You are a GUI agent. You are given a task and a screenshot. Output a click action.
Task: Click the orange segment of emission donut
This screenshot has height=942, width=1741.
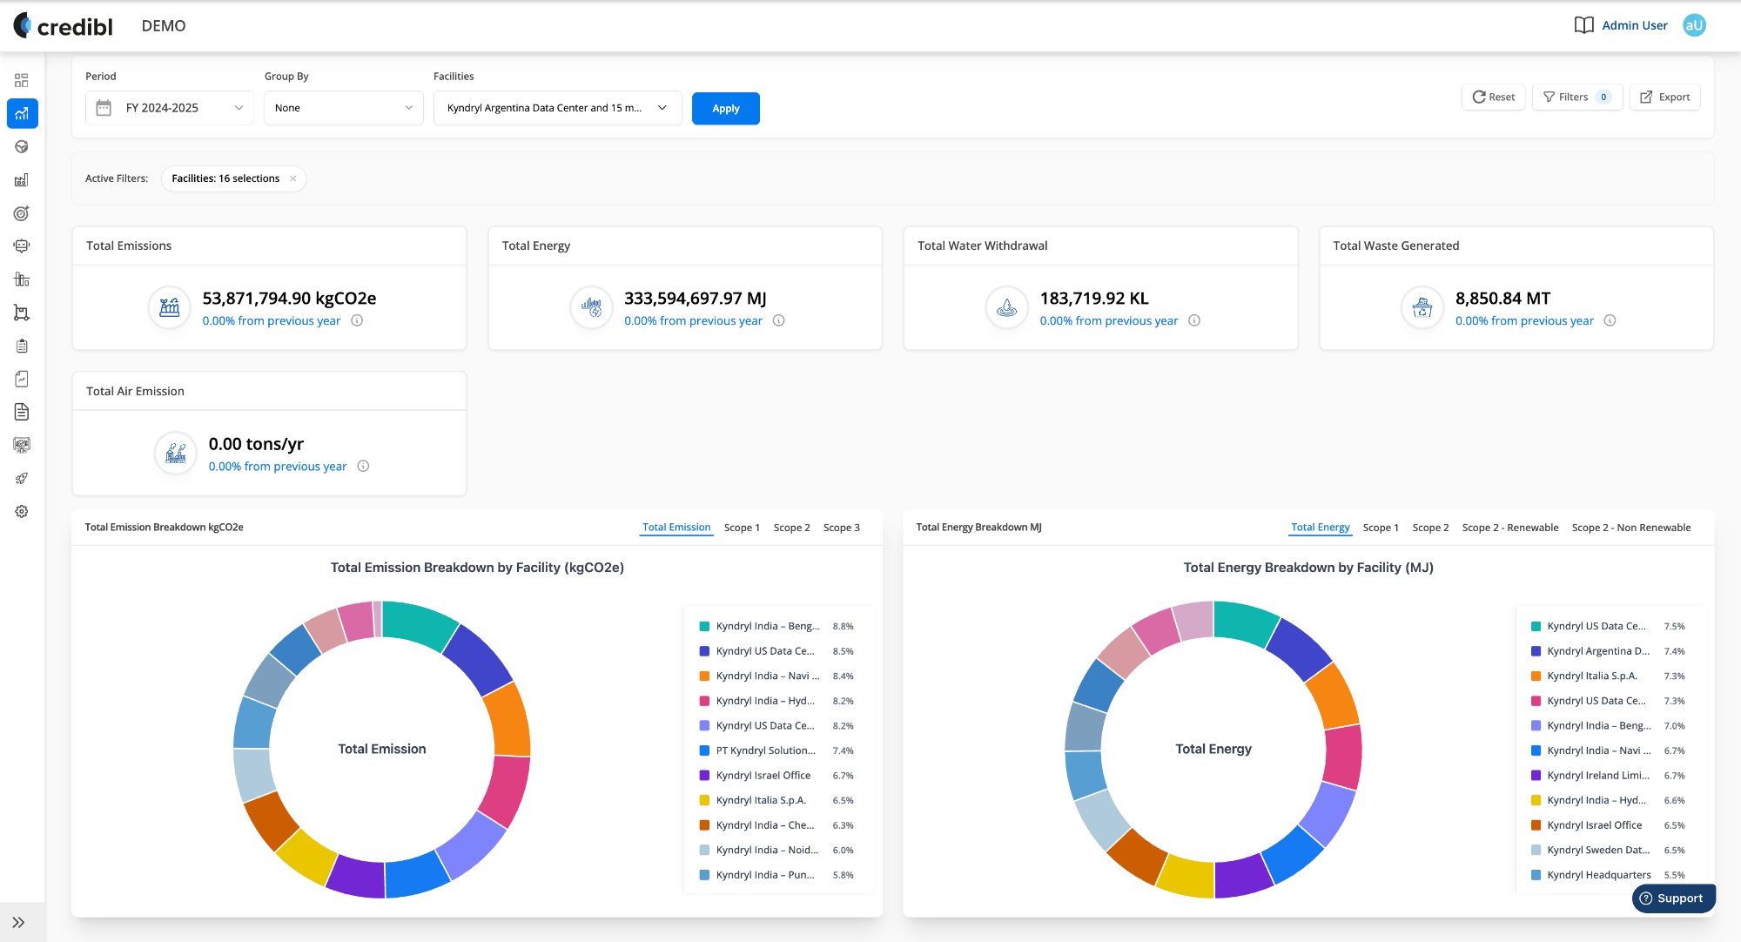(508, 719)
